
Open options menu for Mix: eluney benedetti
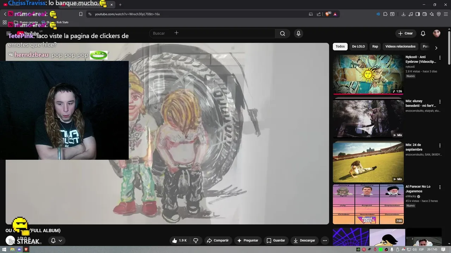[440, 102]
